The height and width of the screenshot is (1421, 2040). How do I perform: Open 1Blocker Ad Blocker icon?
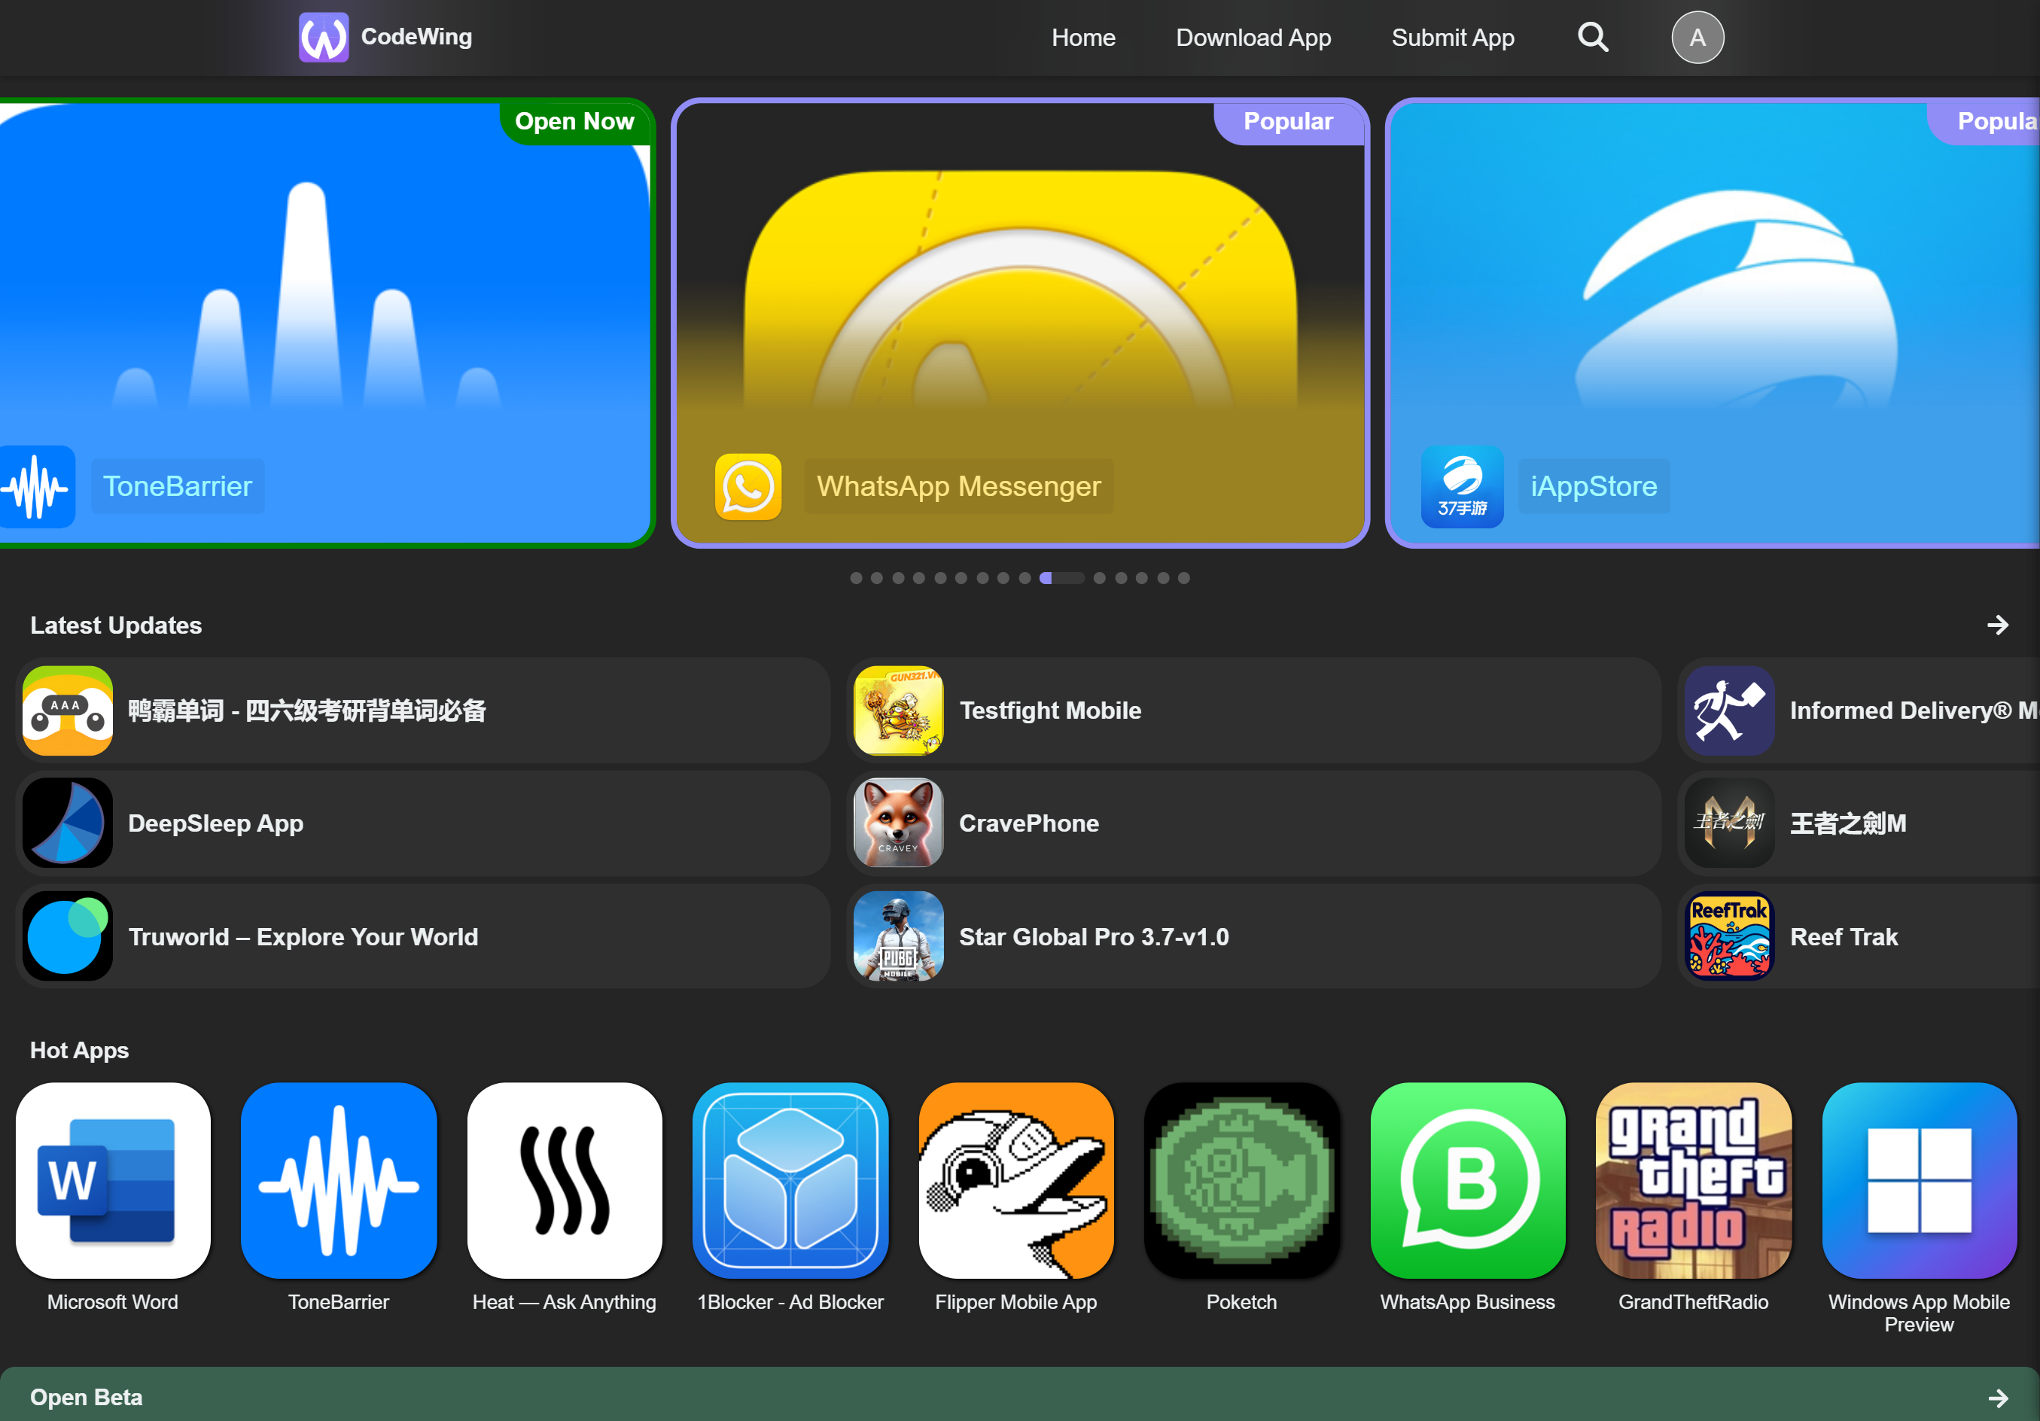coord(790,1179)
